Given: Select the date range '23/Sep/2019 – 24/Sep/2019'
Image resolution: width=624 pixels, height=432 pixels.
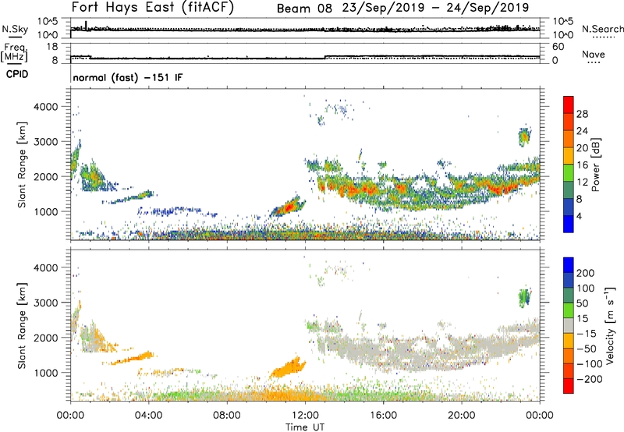Looking at the screenshot, I should coord(436,8).
